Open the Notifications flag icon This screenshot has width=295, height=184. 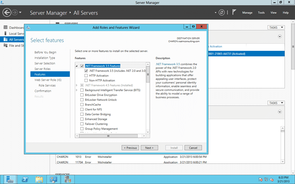[x=234, y=12]
